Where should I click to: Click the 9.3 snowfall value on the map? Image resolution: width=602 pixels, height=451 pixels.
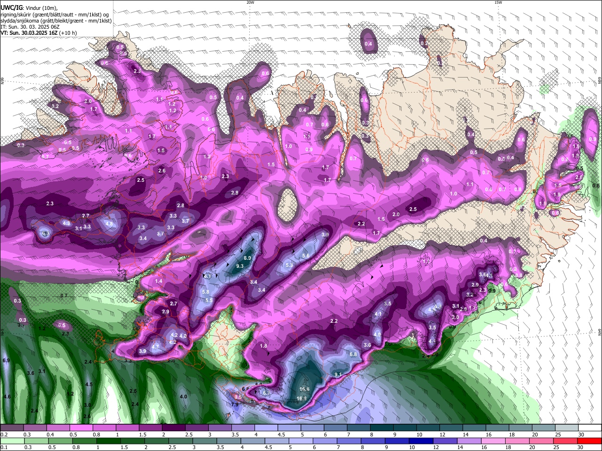coord(240,266)
